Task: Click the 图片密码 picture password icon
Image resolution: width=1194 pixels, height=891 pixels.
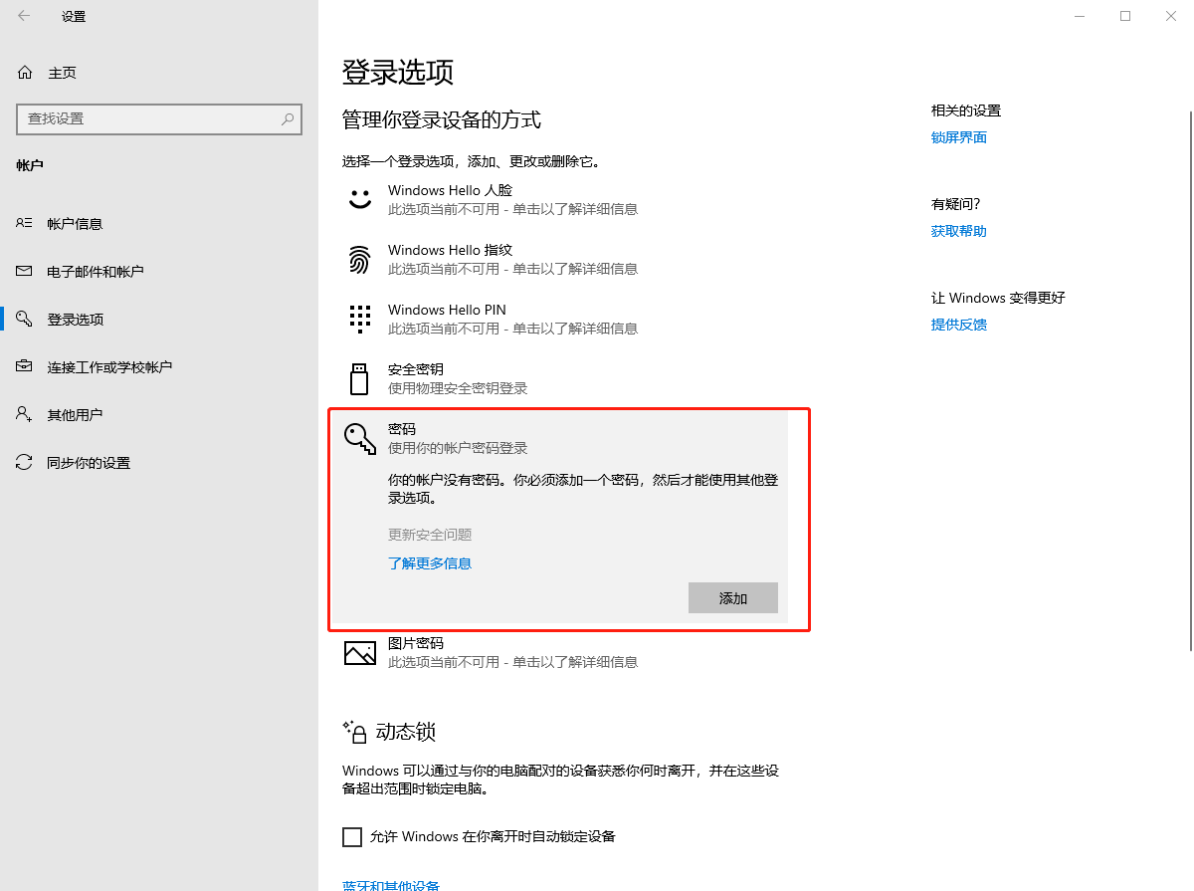Action: (359, 651)
